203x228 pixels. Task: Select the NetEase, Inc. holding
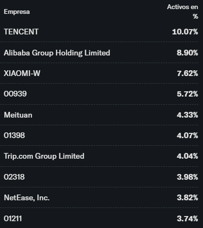27,198
